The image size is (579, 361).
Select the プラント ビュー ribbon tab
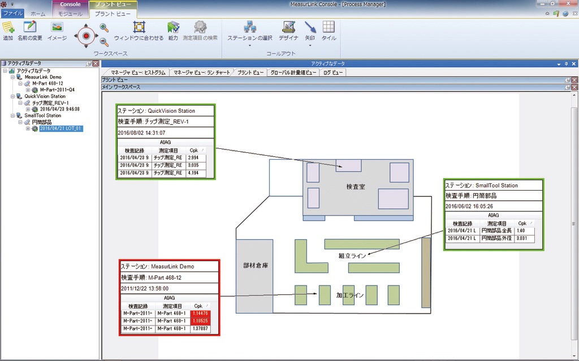(113, 14)
